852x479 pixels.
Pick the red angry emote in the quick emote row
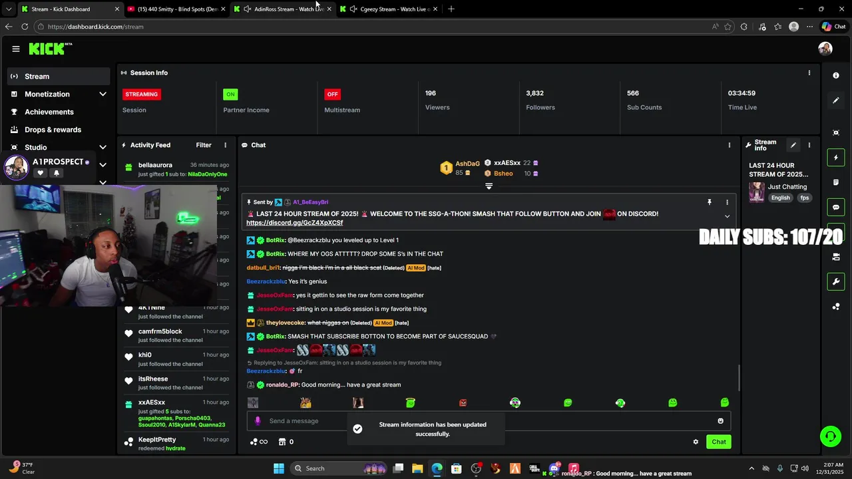463,402
